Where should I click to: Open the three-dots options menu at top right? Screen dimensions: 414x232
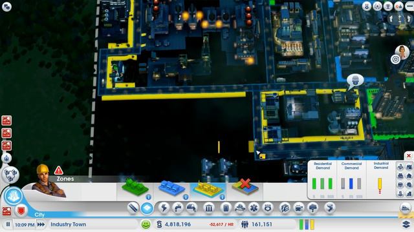409,6
